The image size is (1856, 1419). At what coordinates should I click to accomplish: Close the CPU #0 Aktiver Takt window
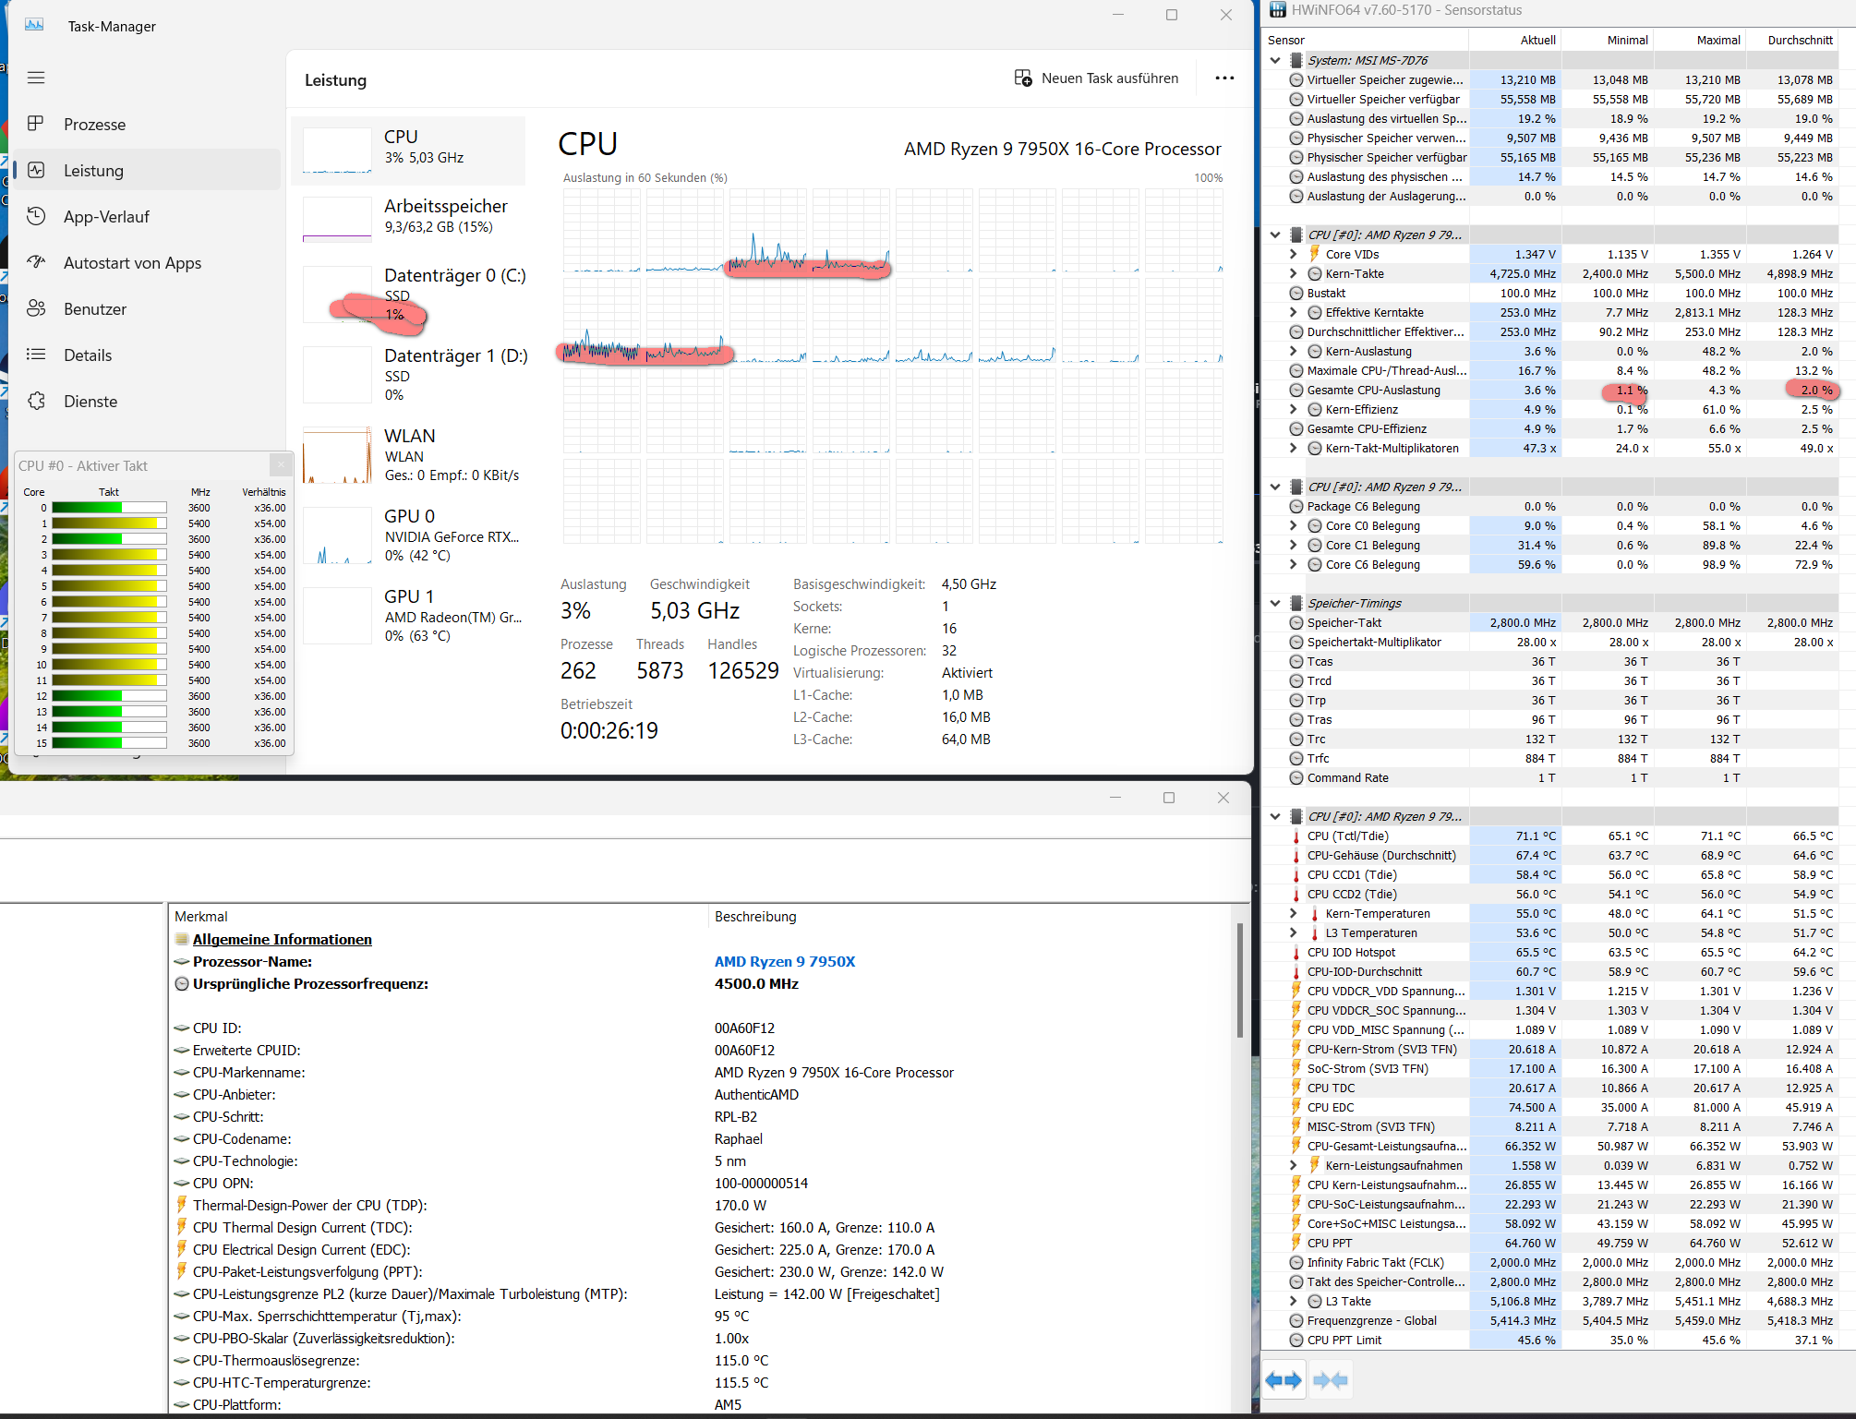pos(282,465)
